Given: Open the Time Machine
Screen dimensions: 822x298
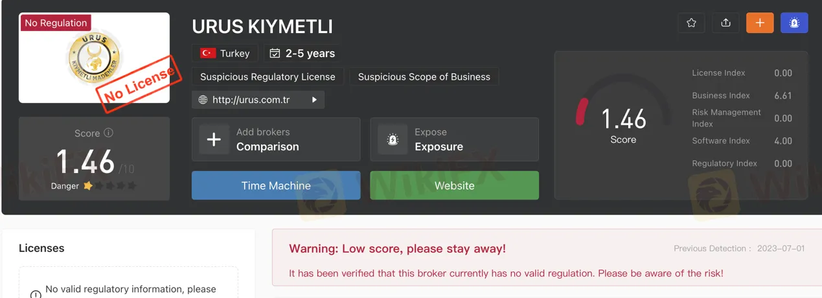Looking at the screenshot, I should coord(276,185).
